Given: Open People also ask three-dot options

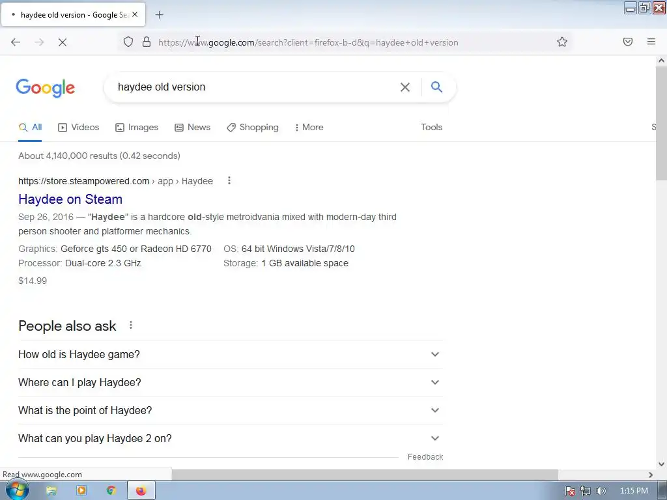Looking at the screenshot, I should 131,326.
